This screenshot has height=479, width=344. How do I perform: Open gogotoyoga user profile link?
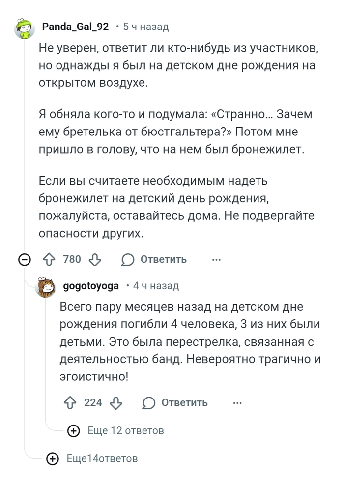point(91,286)
